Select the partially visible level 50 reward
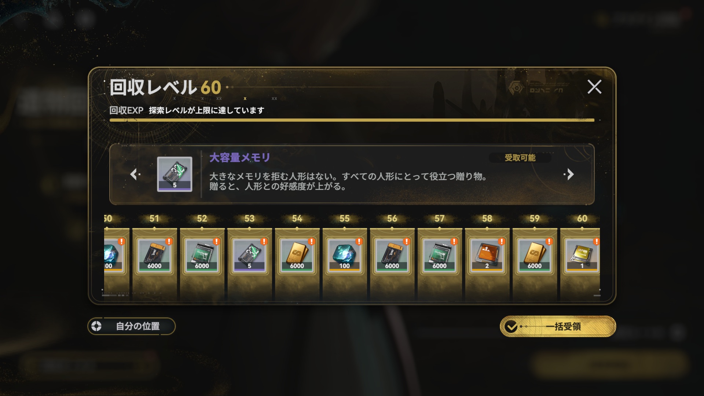The width and height of the screenshot is (704, 396). coord(115,255)
